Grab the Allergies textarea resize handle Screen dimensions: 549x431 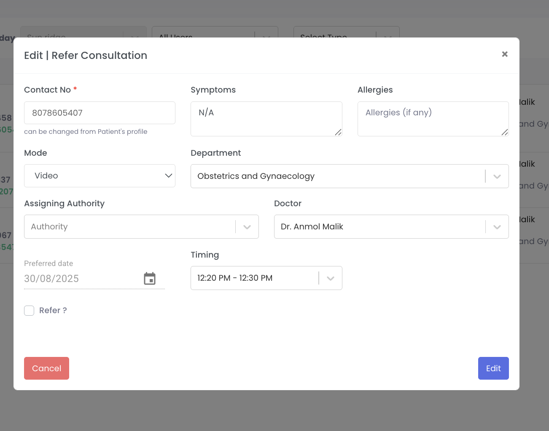505,132
